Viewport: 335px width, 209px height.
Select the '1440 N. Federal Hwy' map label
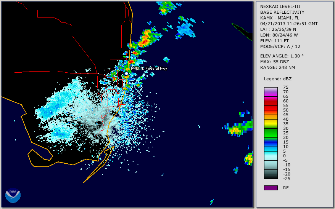(x=149, y=68)
